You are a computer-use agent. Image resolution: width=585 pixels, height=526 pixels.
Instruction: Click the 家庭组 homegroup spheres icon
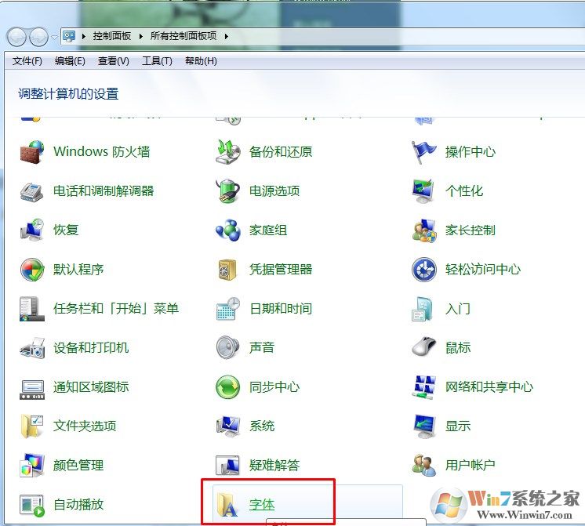coord(227,230)
